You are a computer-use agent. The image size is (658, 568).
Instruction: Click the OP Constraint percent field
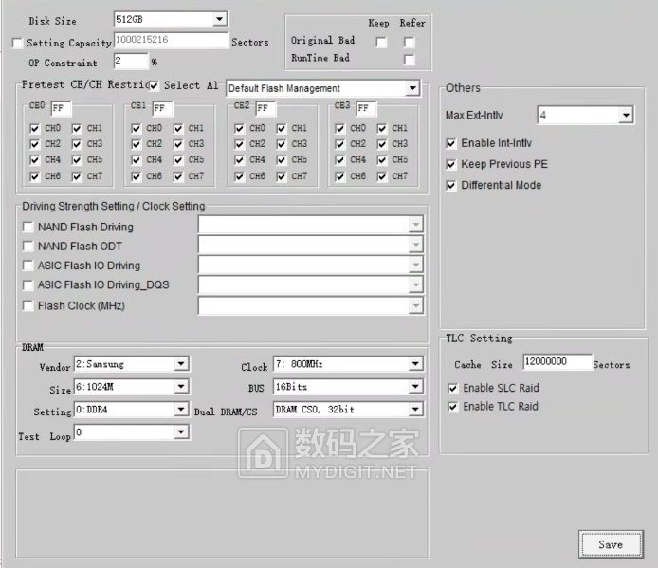coord(131,62)
